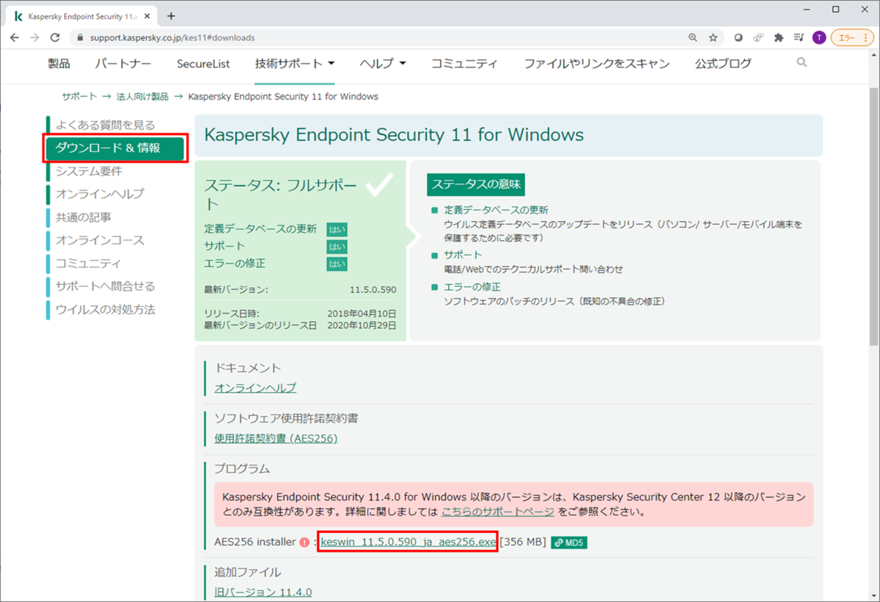This screenshot has width=880, height=602.
Task: Select コミュニティ in the top navigation
Action: pyautogui.click(x=465, y=64)
